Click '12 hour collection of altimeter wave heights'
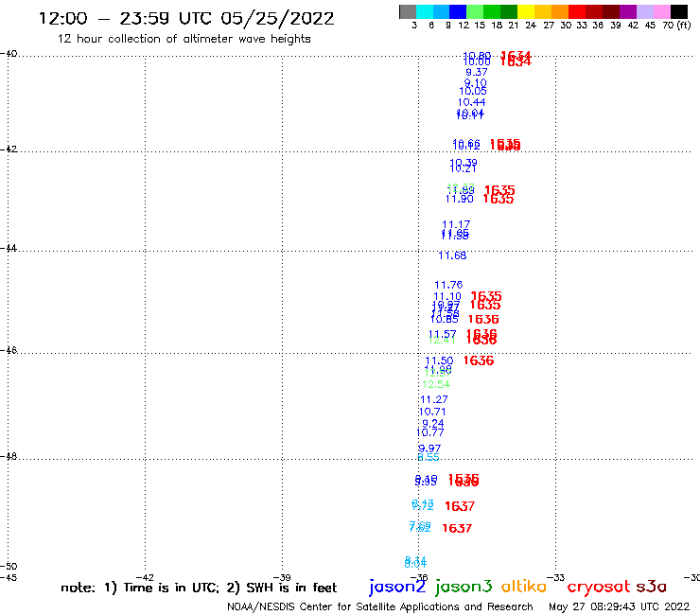The height and width of the screenshot is (615, 700). point(184,39)
